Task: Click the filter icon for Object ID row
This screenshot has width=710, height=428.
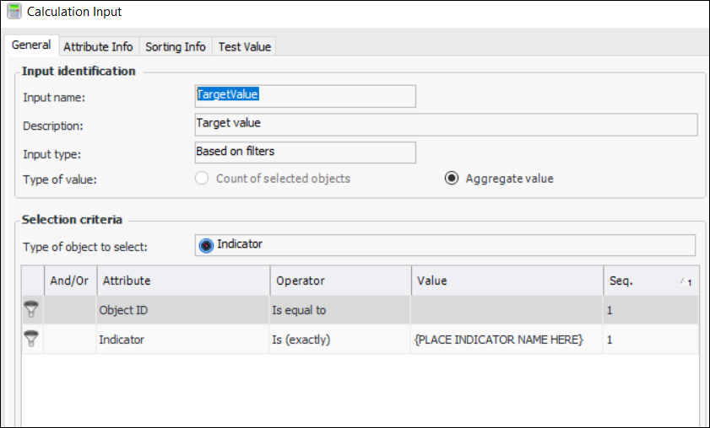Action: tap(33, 310)
